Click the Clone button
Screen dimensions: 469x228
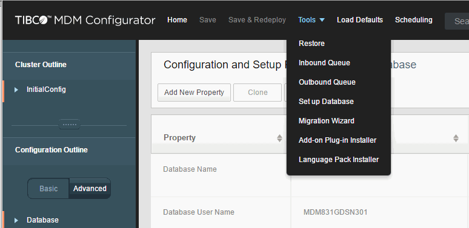tap(258, 93)
